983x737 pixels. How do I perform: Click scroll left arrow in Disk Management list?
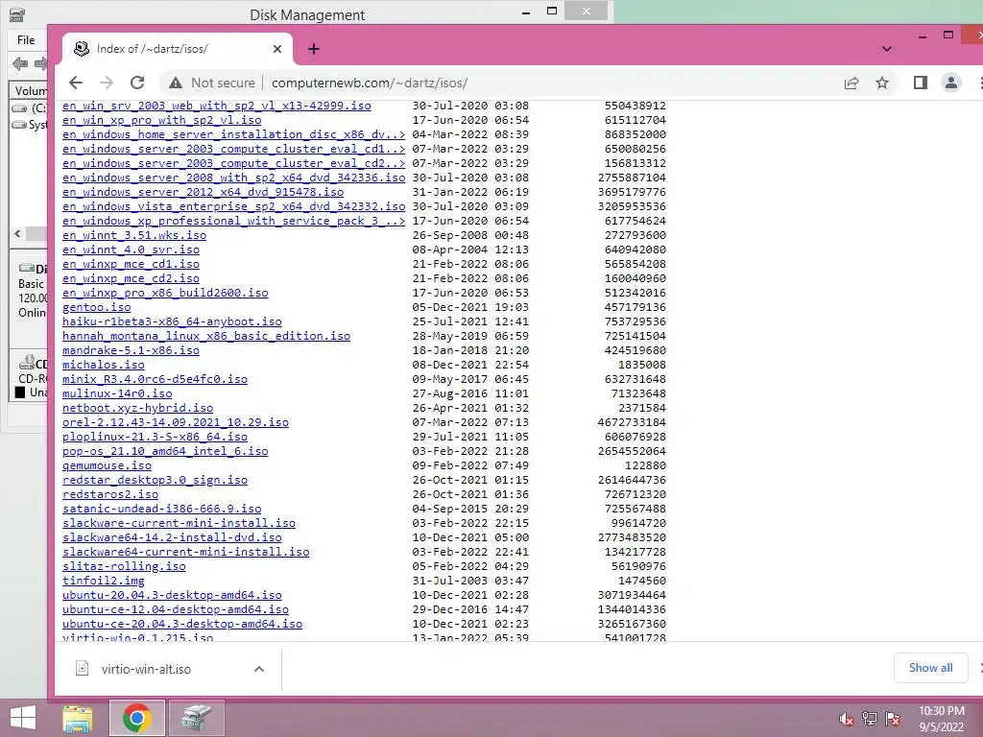pos(17,234)
